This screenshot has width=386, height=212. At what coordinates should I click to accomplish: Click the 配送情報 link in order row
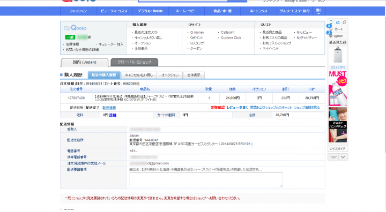click(x=109, y=108)
